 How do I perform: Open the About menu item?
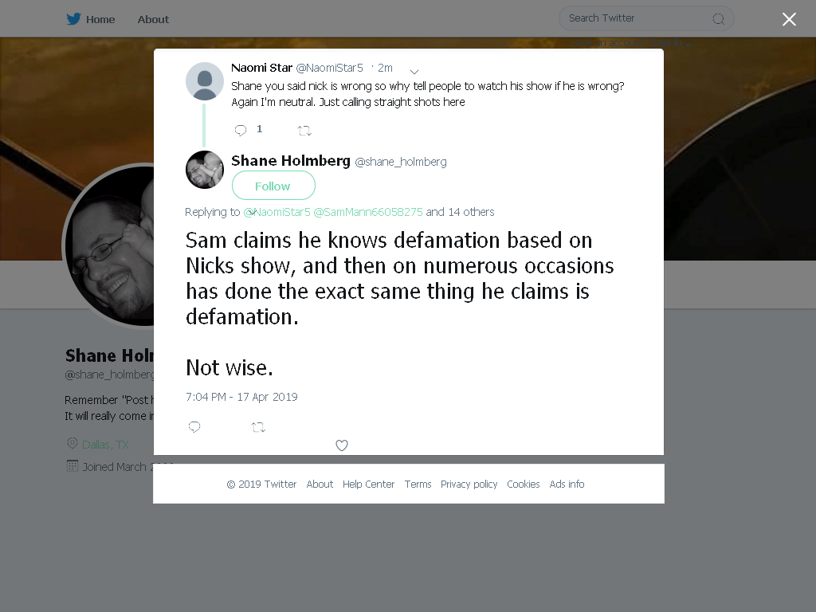(x=153, y=20)
